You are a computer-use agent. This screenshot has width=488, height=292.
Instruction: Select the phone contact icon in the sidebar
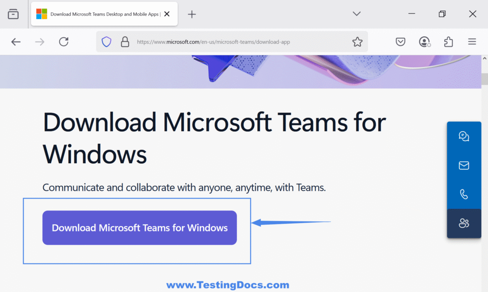click(464, 194)
